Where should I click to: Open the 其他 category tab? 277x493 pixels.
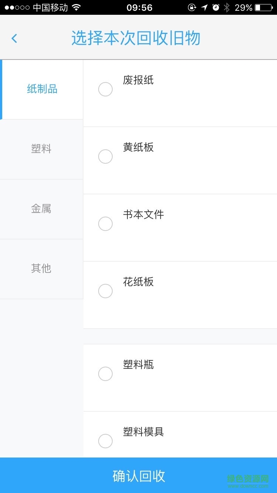(41, 269)
